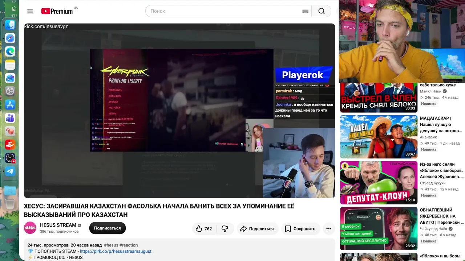The height and width of the screenshot is (261, 465).
Task: Subscribe to HESUS STREAM with Подписаться
Action: coord(107,228)
